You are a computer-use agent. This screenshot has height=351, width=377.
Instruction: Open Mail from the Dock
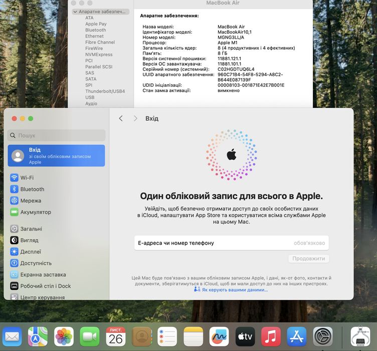point(12,336)
